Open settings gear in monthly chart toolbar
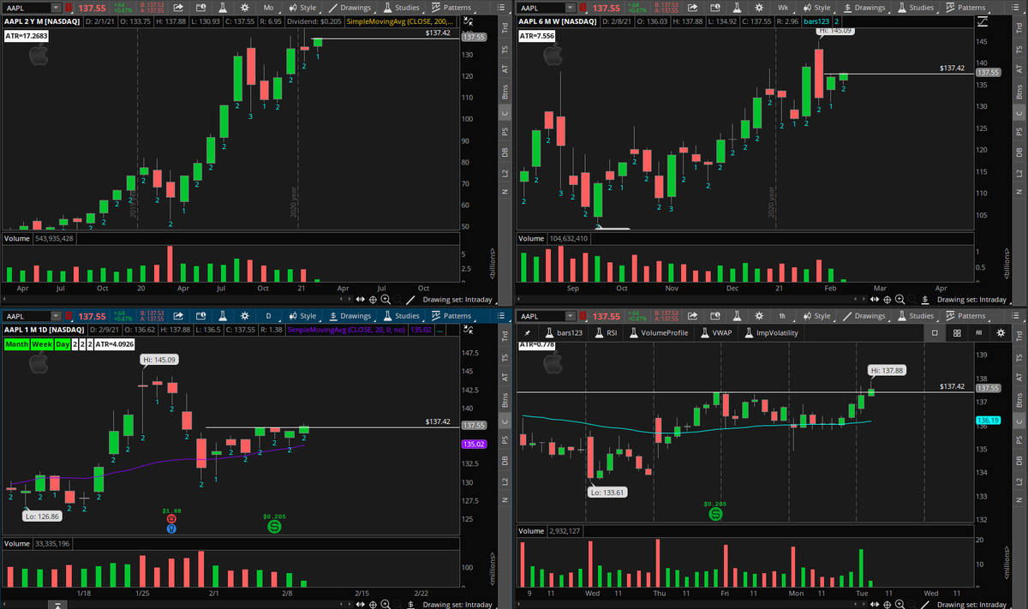The height and width of the screenshot is (609, 1028). coord(245,8)
